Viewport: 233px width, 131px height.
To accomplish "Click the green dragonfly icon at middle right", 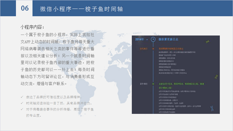I will click(x=216, y=77).
